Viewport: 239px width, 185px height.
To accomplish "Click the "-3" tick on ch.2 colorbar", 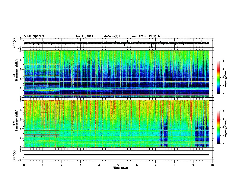I will [x=222, y=111].
